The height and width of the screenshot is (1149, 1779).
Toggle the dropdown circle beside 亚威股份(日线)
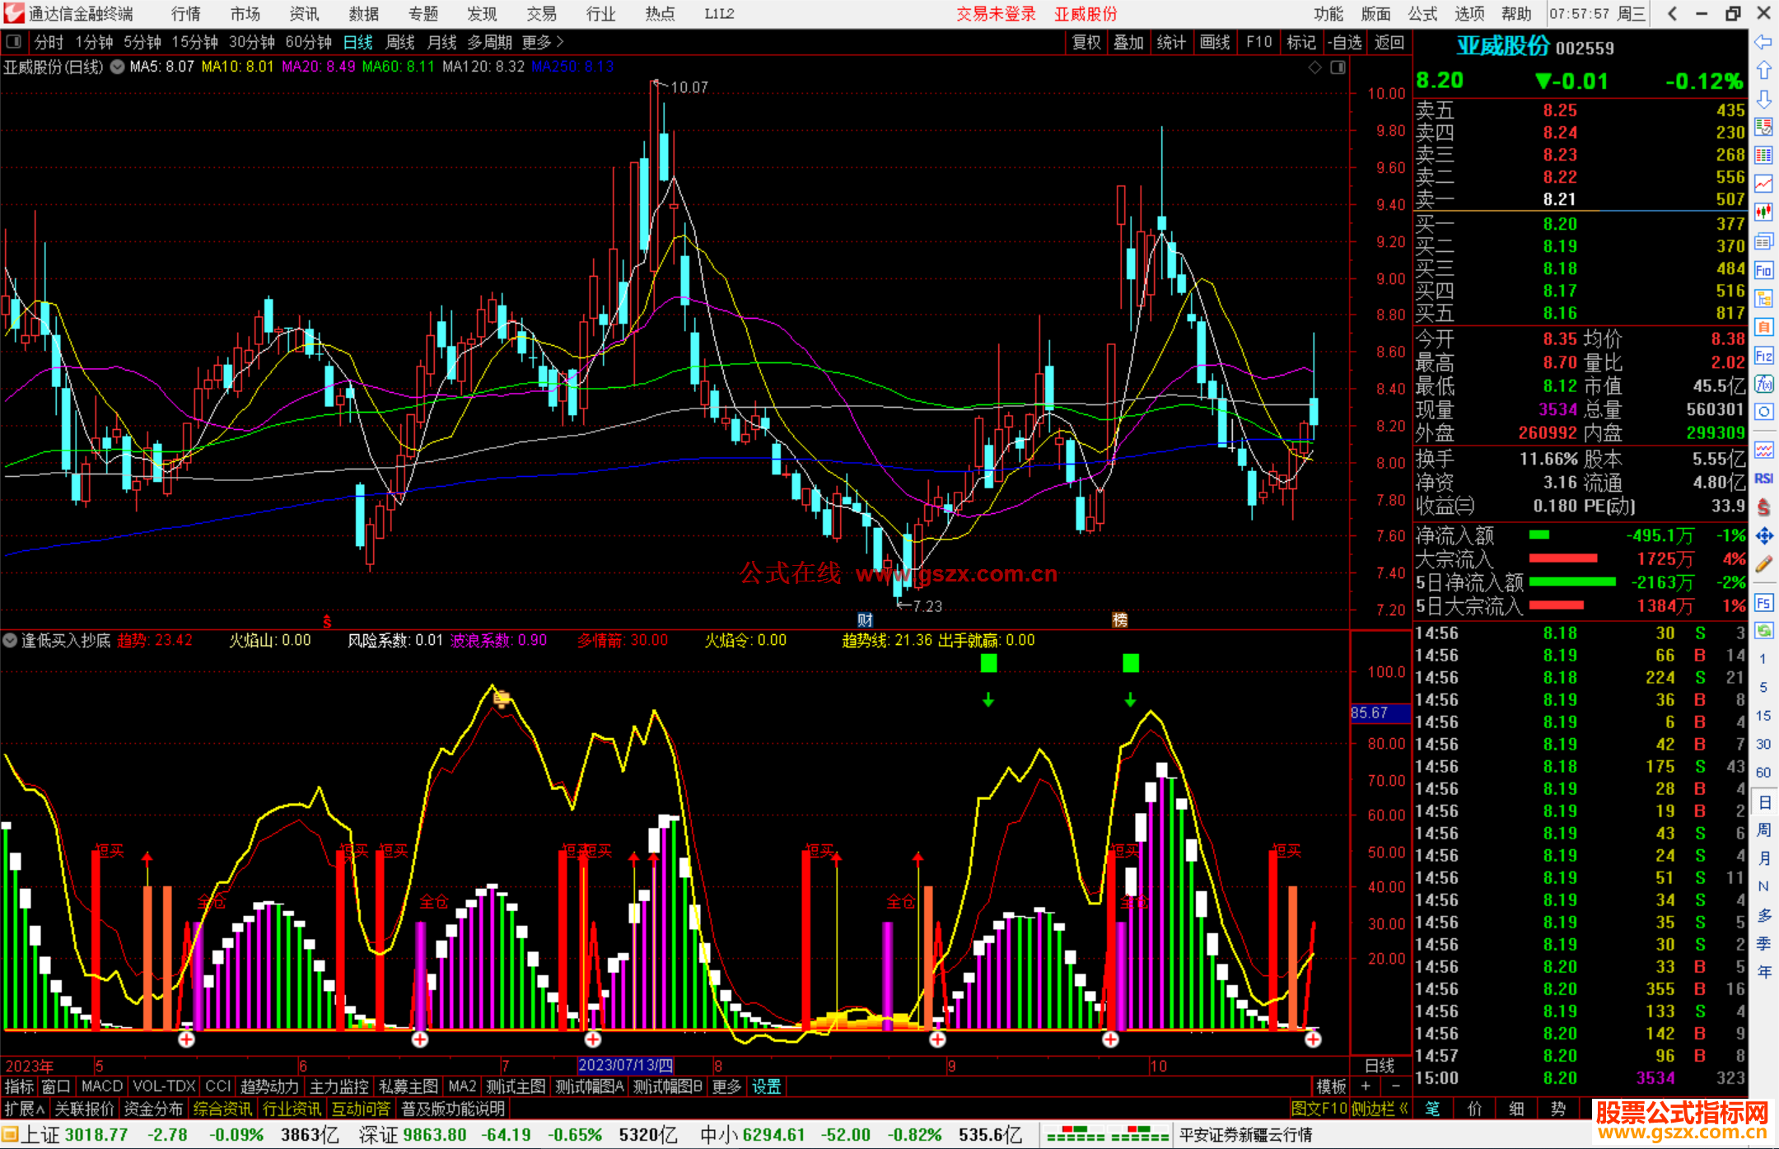pyautogui.click(x=118, y=67)
